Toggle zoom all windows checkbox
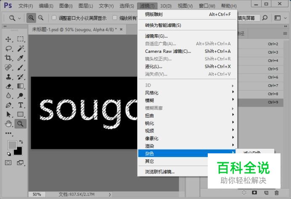Image resolution: width=291 pixels, height=199 pixels. pyautogui.click(x=115, y=18)
